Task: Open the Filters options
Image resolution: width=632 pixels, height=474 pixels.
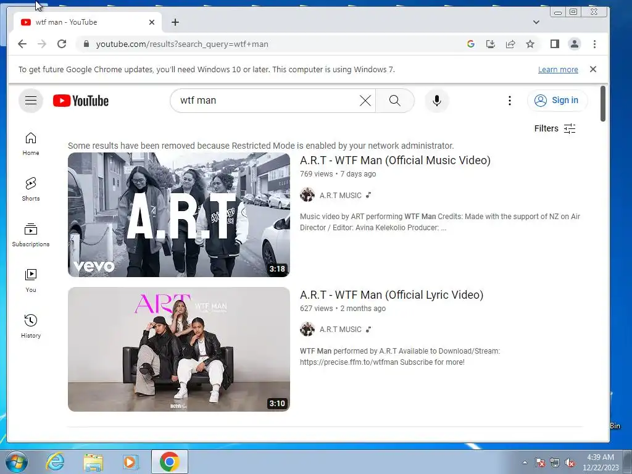Action: (555, 128)
